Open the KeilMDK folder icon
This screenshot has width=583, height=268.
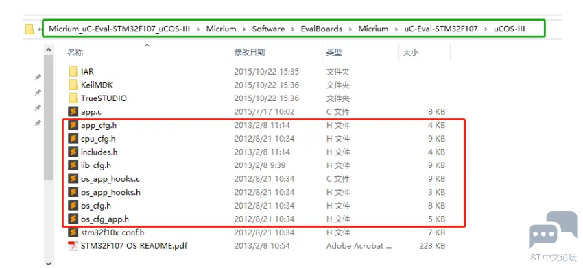point(73,85)
